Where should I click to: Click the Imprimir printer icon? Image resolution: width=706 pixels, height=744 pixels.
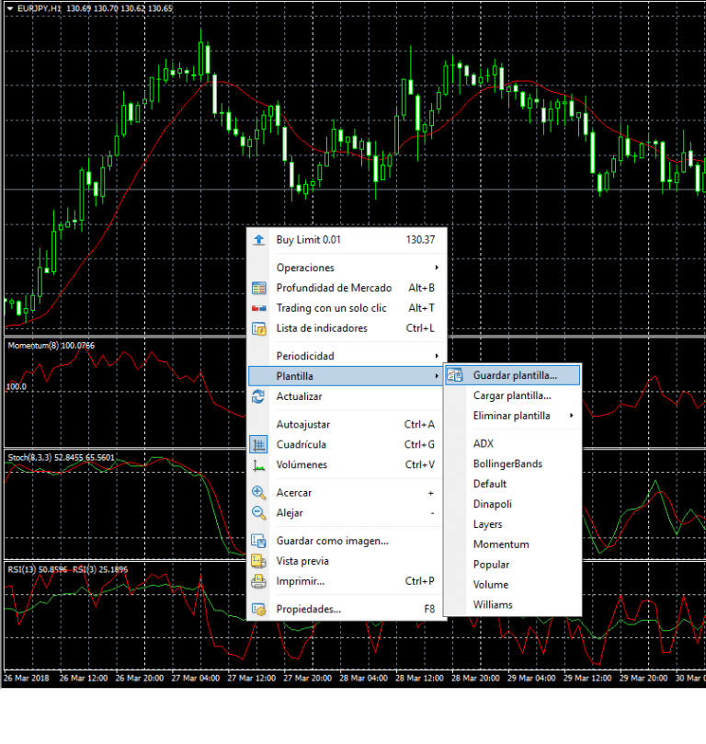[259, 581]
